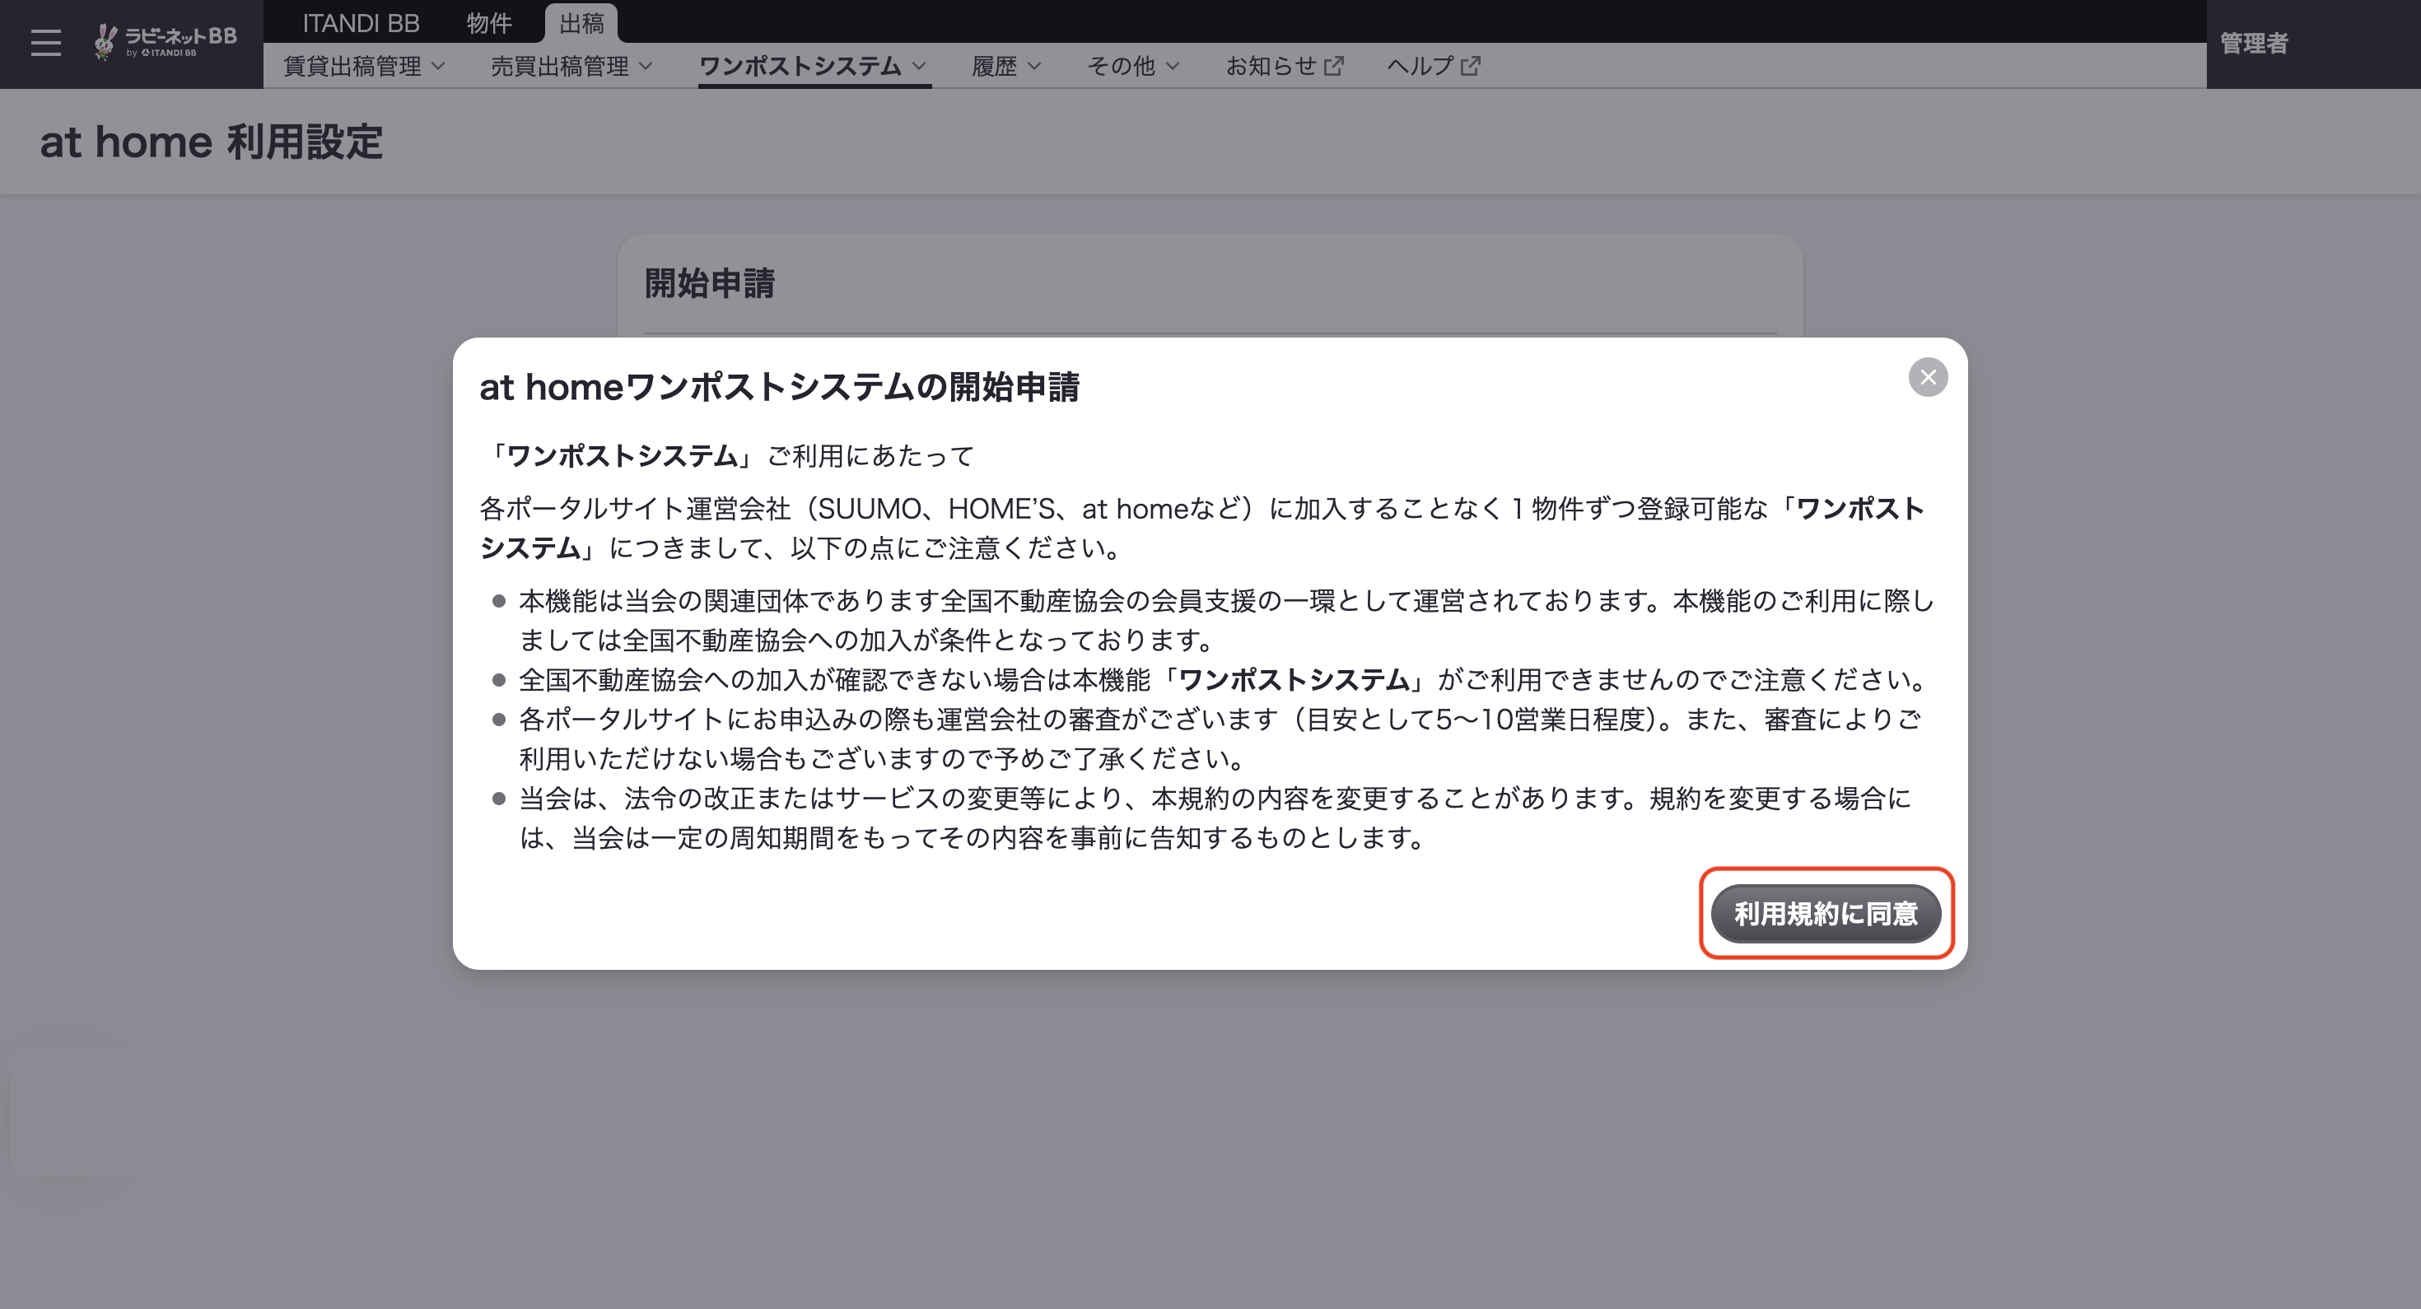Image resolution: width=2421 pixels, height=1309 pixels.
Task: Click the 開始申請 section heading
Action: [710, 283]
